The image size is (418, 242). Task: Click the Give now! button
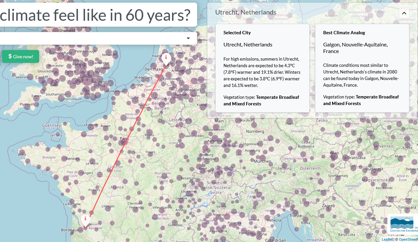point(20,56)
